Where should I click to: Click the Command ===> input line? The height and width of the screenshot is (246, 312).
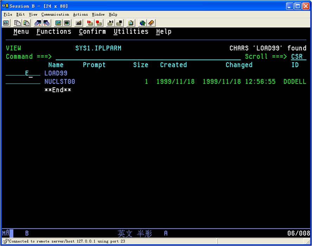tap(148, 56)
